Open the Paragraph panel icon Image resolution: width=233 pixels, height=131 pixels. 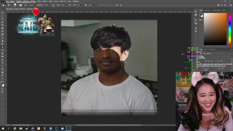point(196,32)
